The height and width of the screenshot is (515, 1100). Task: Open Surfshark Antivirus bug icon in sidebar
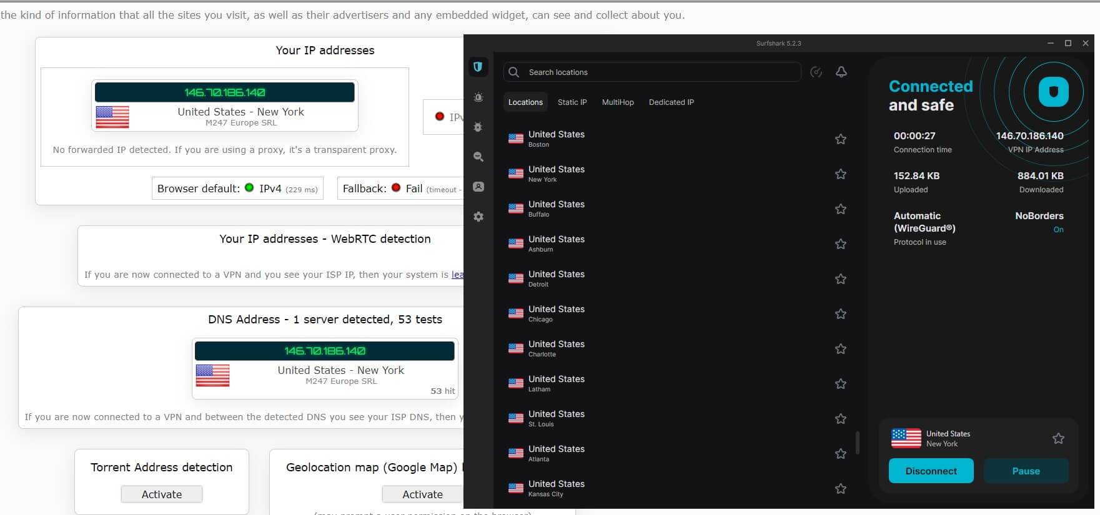[x=478, y=127]
